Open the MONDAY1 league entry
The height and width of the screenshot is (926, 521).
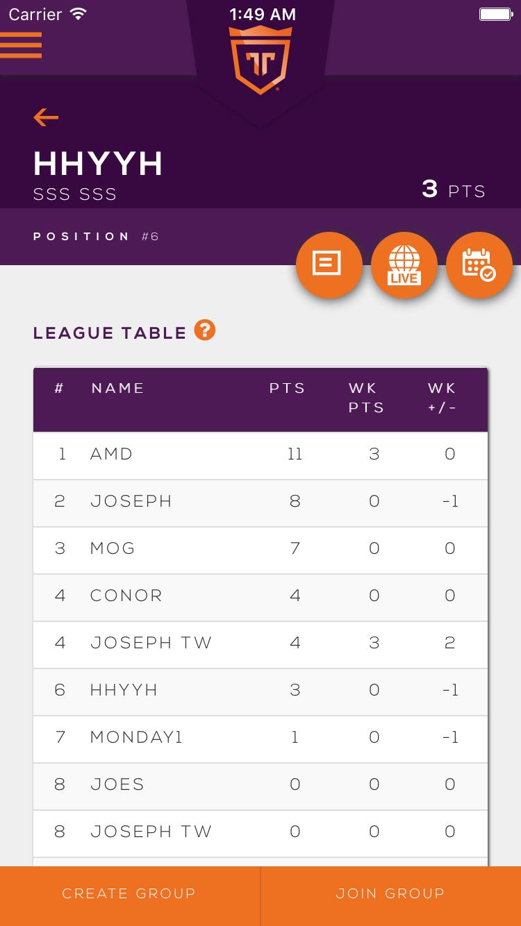pyautogui.click(x=260, y=738)
